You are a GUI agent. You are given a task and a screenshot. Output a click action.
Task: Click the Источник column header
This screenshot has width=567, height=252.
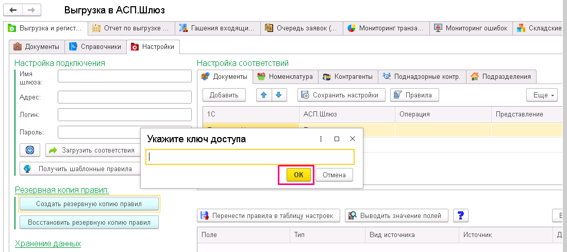click(506, 234)
